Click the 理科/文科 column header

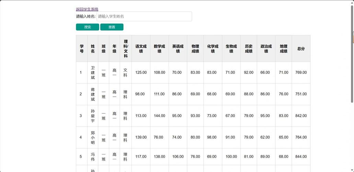click(126, 49)
